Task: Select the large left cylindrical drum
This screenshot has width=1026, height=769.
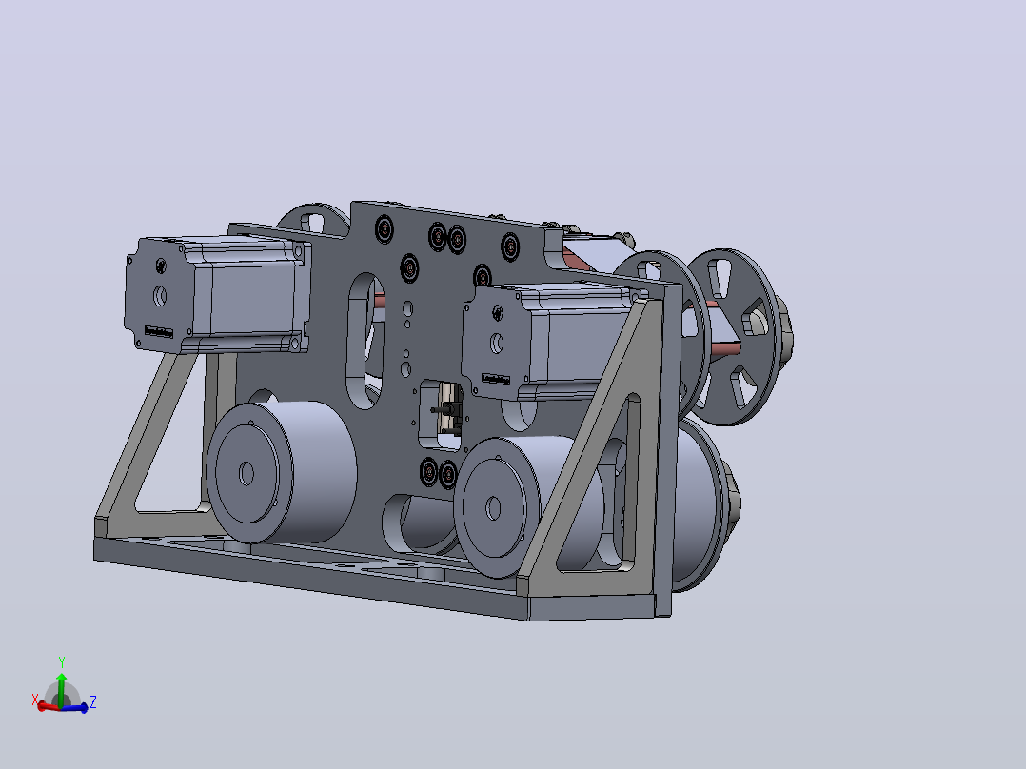Action: coord(282,472)
